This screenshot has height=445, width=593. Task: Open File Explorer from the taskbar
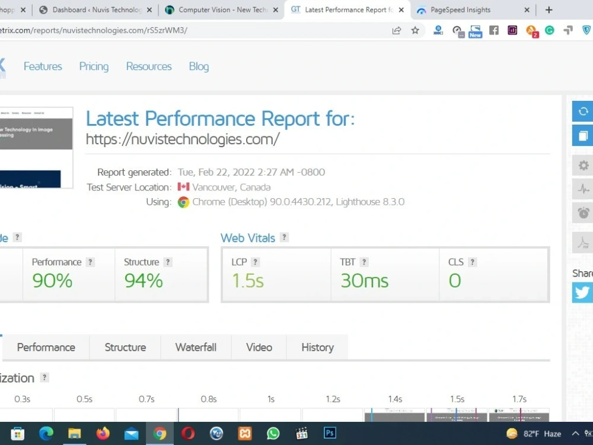pos(75,434)
